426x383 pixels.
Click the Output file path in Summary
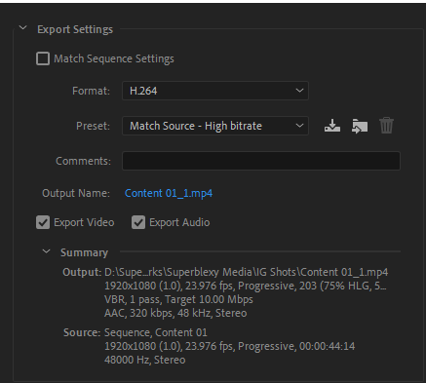(246, 272)
